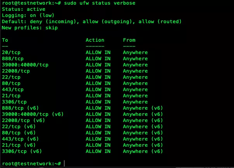Click the terminal cursor at the bottom prompt
234x168 pixels.
click(65, 164)
